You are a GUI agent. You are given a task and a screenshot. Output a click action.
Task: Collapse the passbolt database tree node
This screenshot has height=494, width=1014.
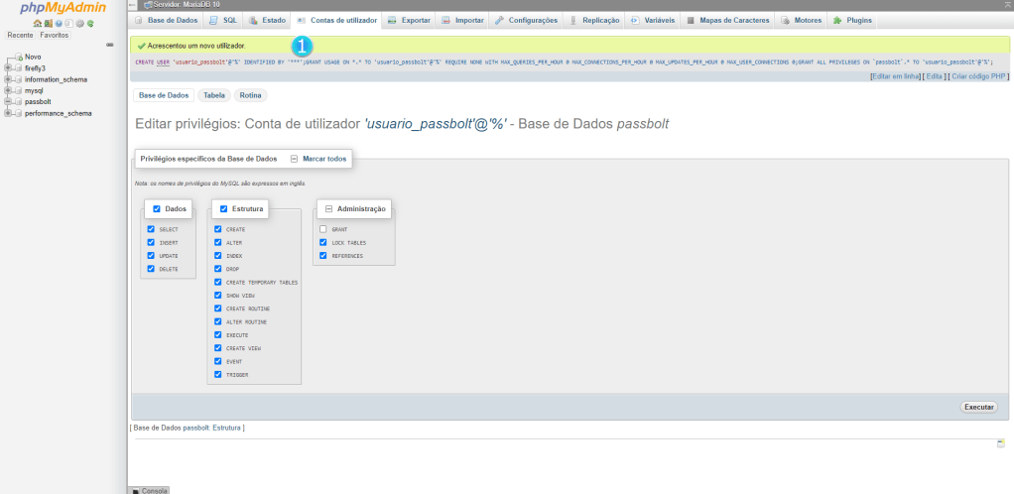pyautogui.click(x=8, y=101)
